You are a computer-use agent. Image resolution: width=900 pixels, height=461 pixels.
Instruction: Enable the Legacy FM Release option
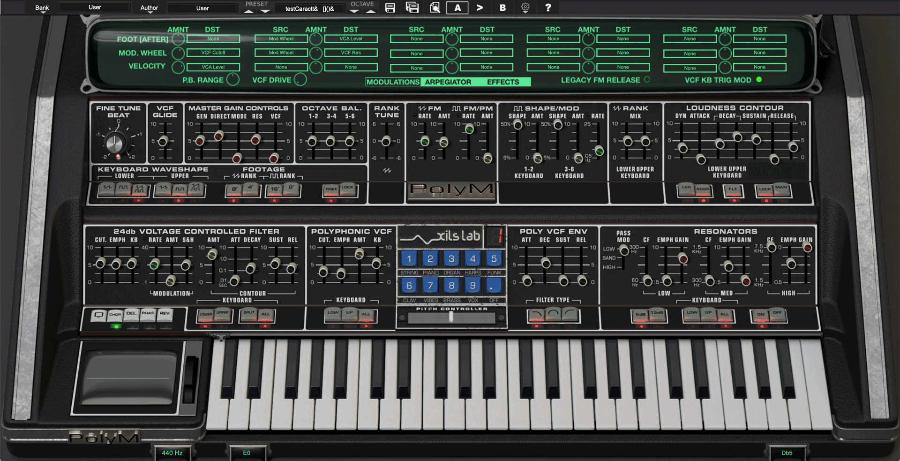point(647,80)
